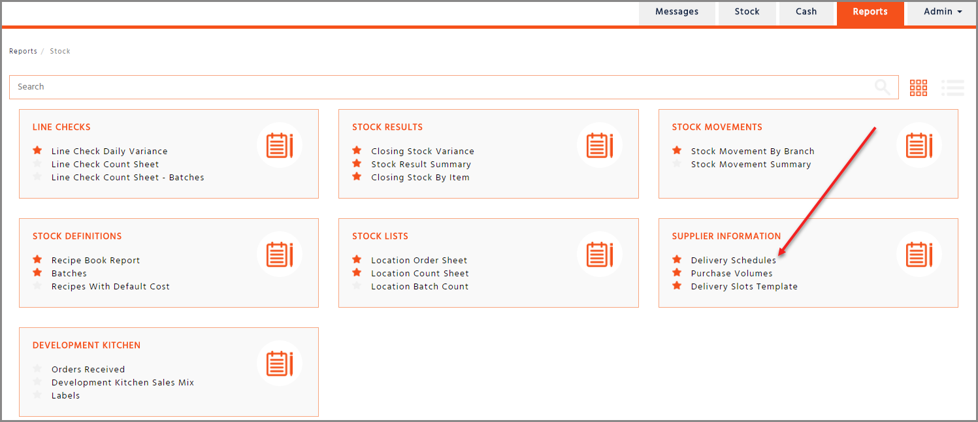This screenshot has width=978, height=422.
Task: Open the Supplier Information clipboard icon
Action: [x=919, y=254]
